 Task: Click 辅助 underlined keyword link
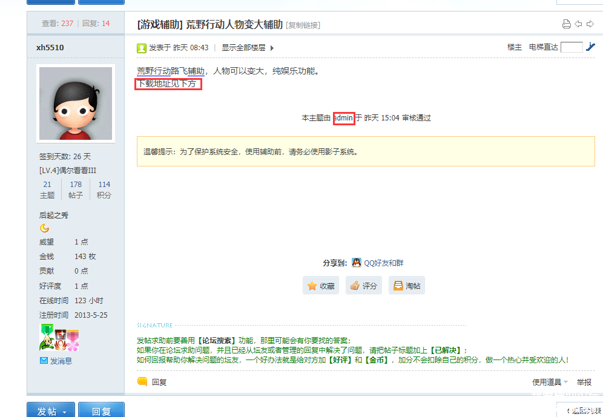coord(196,71)
